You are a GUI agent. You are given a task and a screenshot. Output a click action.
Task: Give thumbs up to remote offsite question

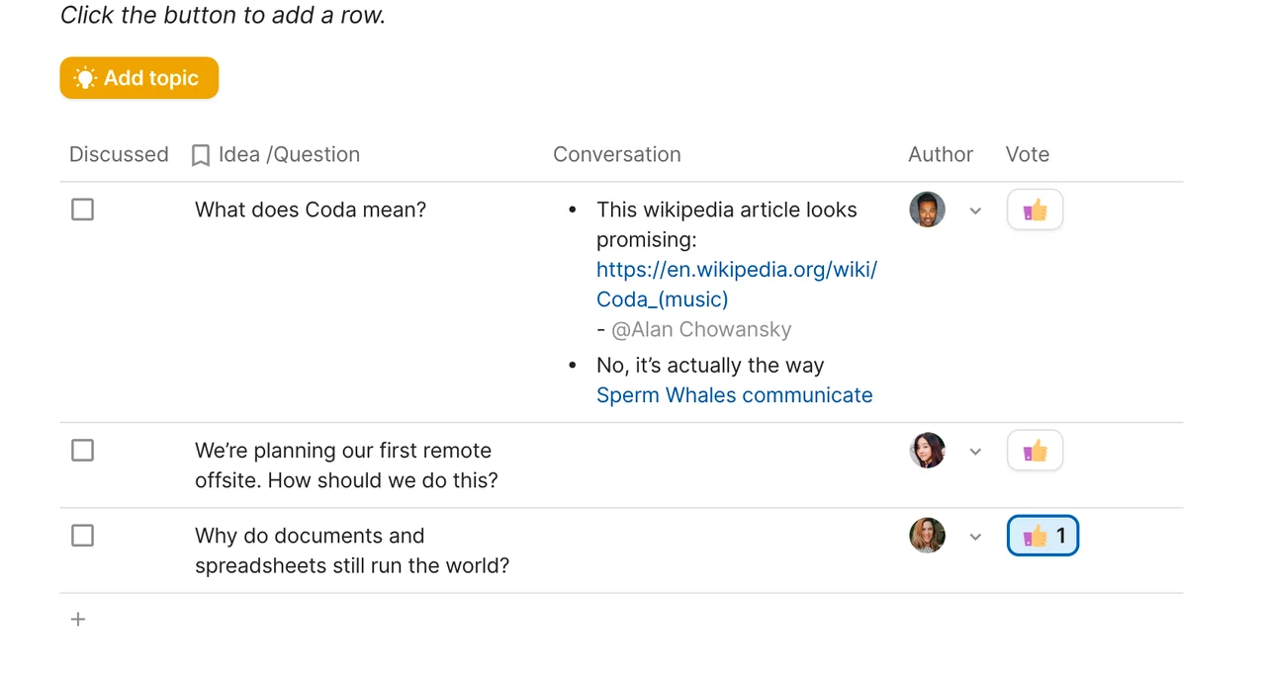click(1035, 451)
